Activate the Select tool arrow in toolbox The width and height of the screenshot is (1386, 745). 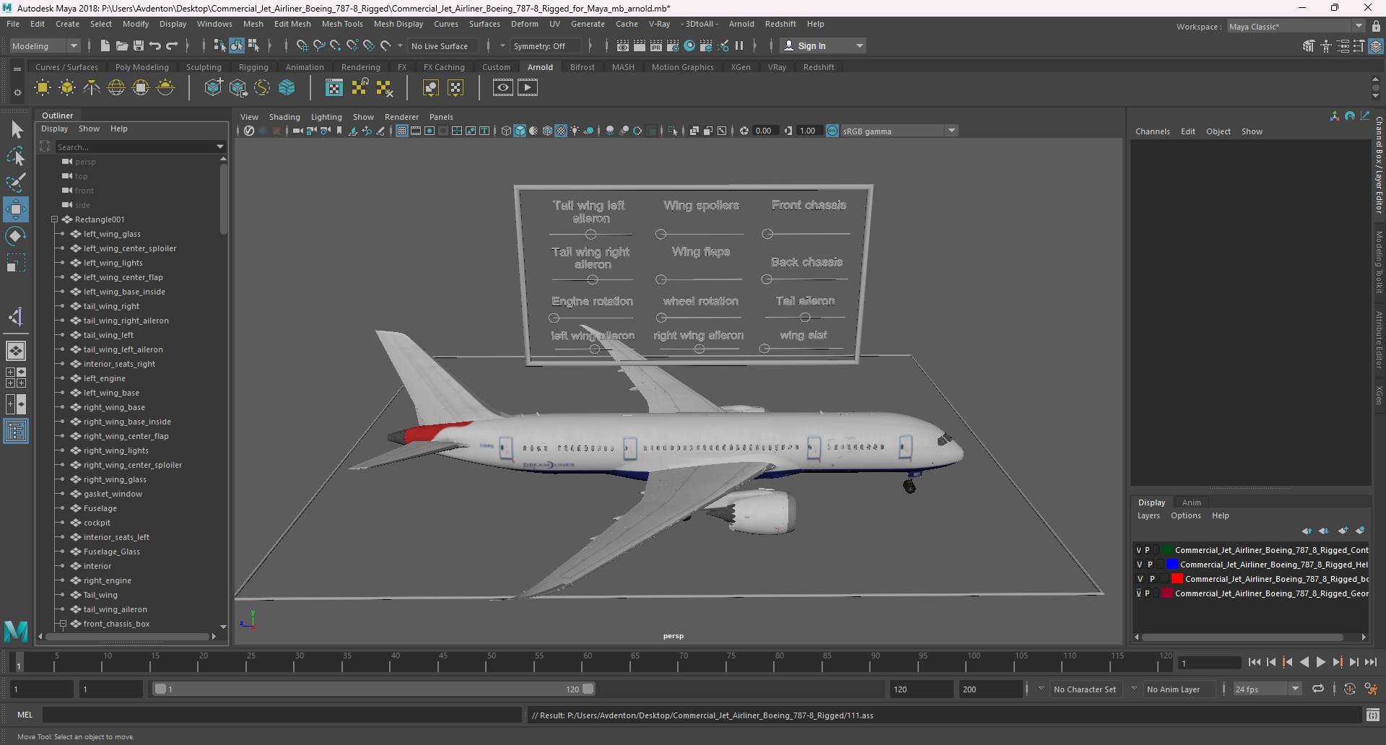[16, 130]
